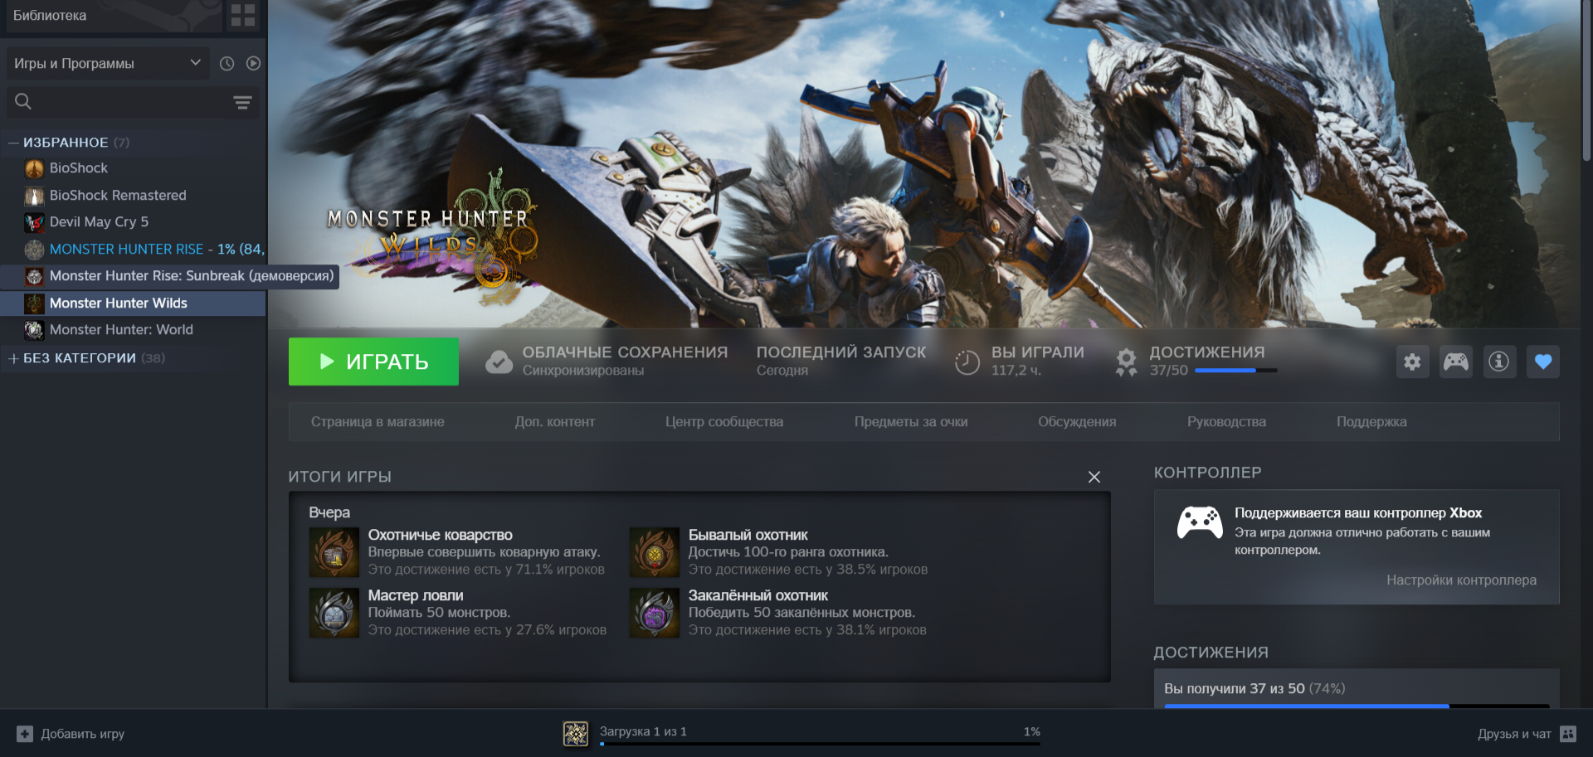The height and width of the screenshot is (757, 1593).
Task: Switch library to grid collections view
Action: coord(243,15)
